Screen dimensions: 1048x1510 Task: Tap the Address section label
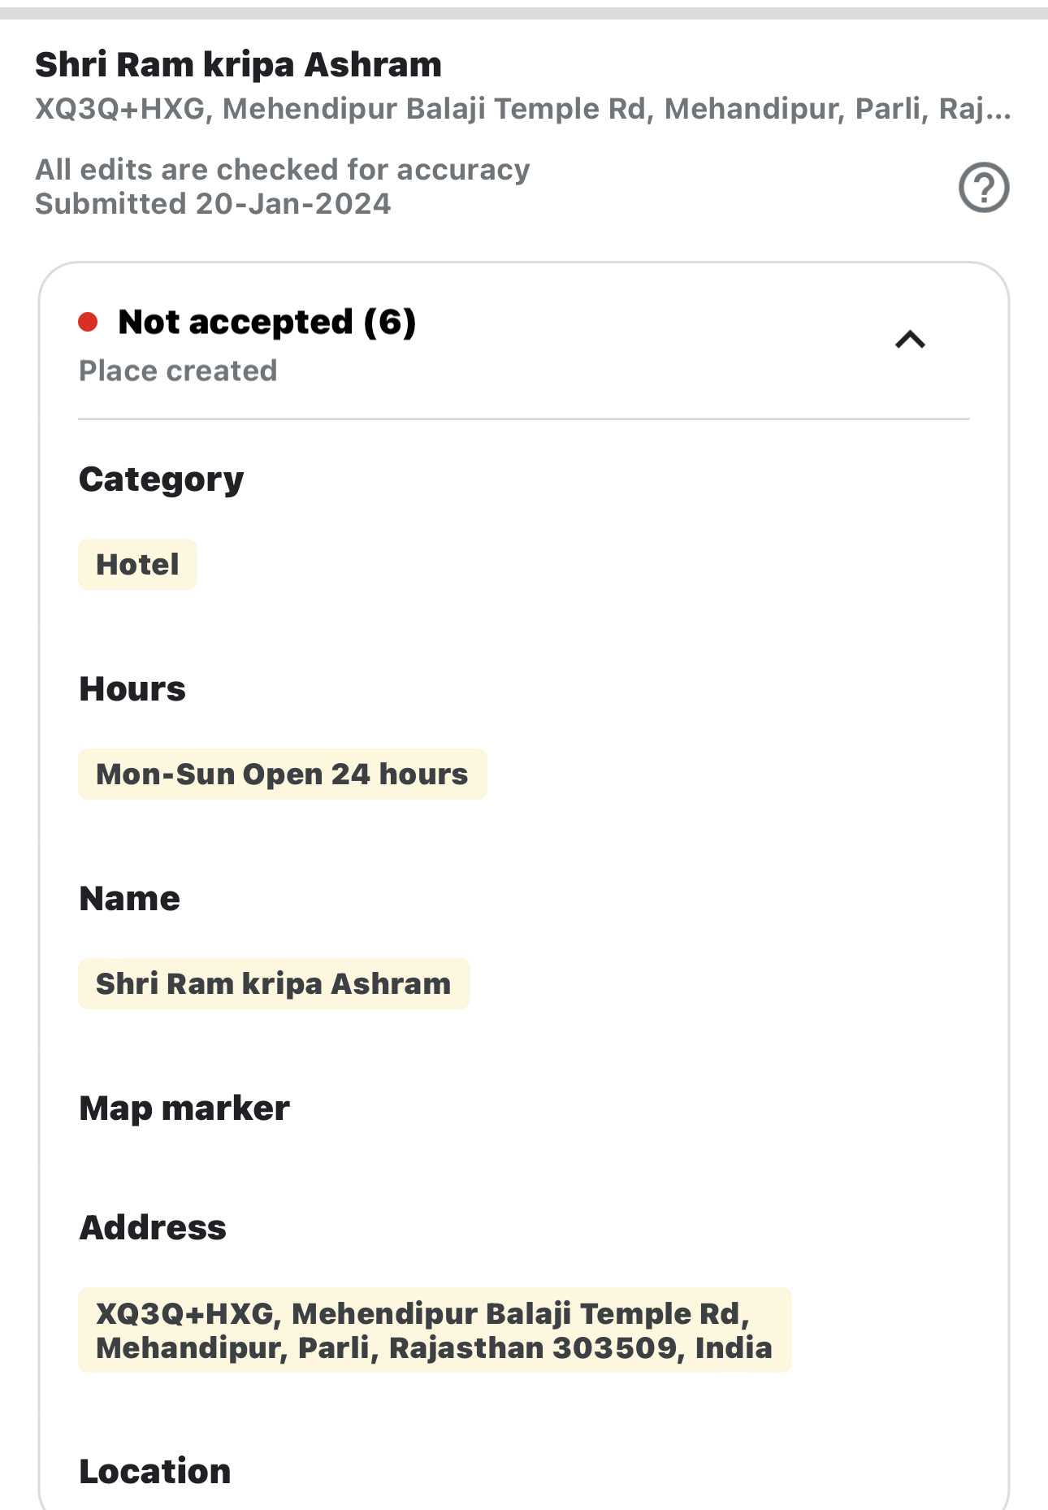coord(153,1228)
